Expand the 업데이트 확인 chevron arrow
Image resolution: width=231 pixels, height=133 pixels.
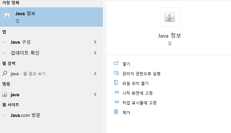point(95,53)
